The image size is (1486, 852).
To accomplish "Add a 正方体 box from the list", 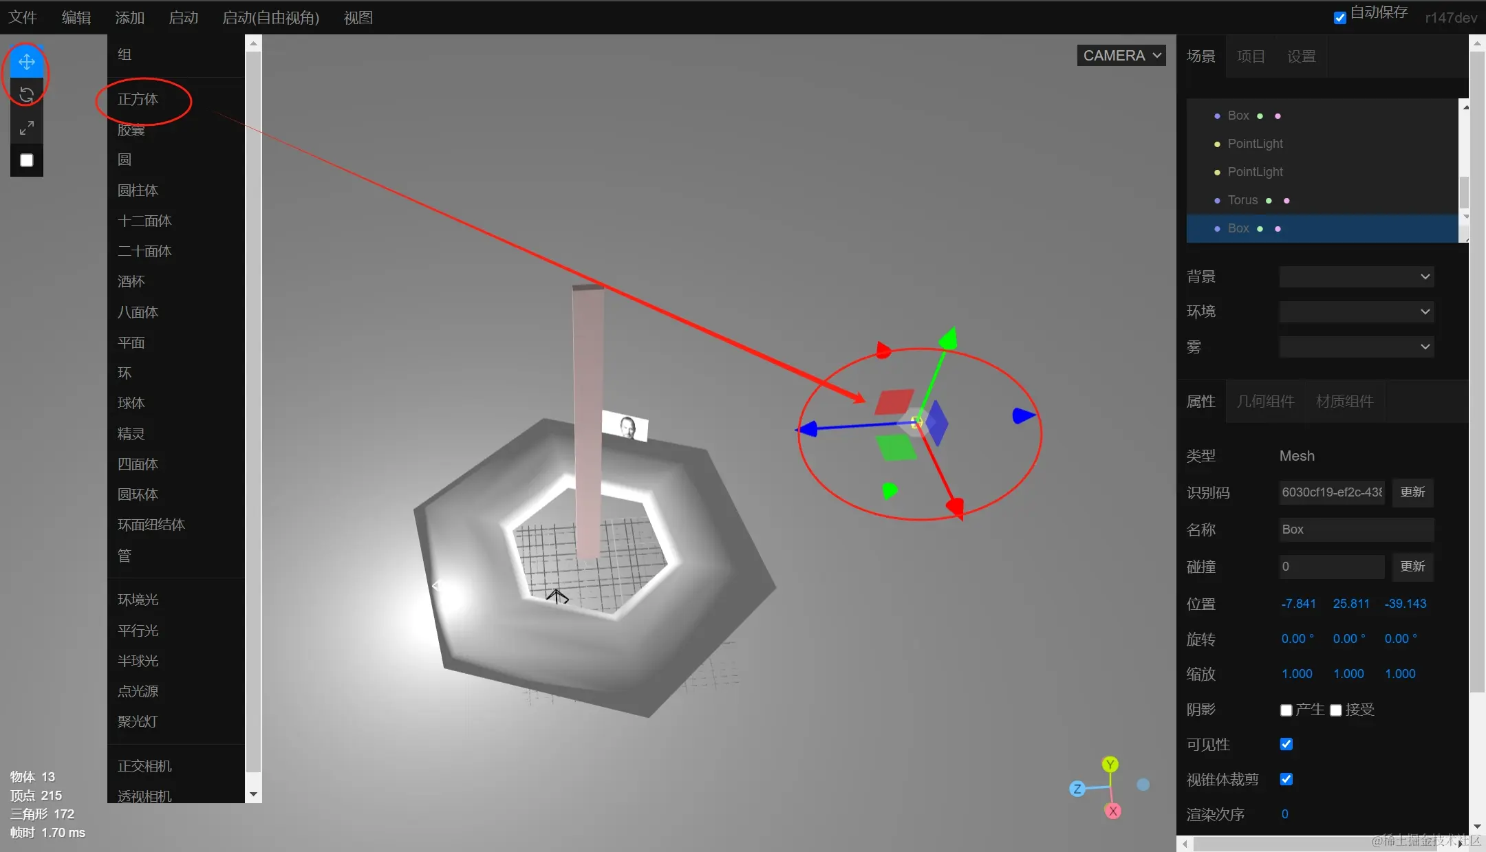I will (x=138, y=100).
